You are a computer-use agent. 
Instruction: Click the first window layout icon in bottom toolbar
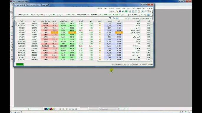point(69,109)
